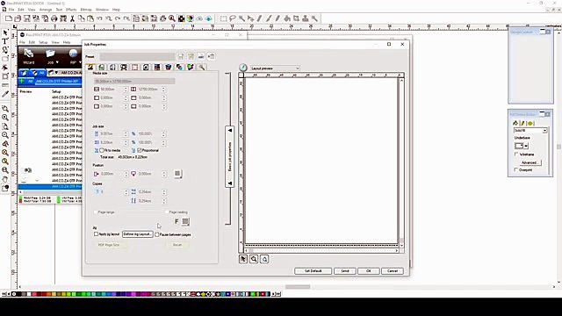Open the Layout preview dropdown

click(275, 68)
